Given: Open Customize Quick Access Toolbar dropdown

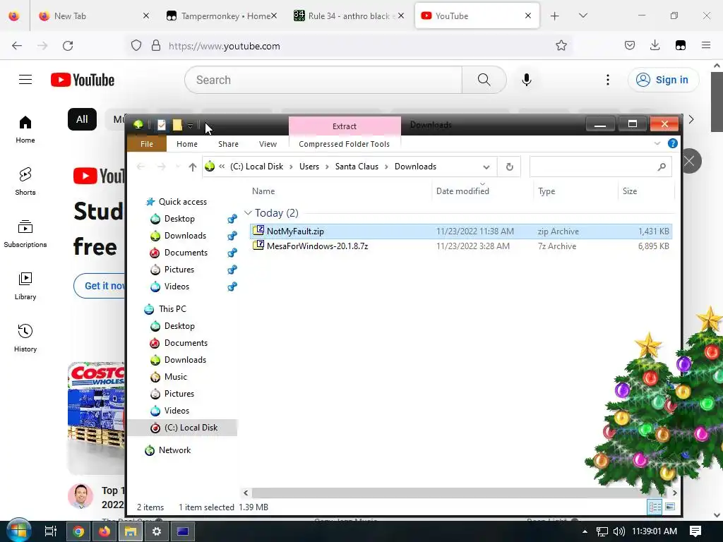Looking at the screenshot, I should pyautogui.click(x=190, y=126).
